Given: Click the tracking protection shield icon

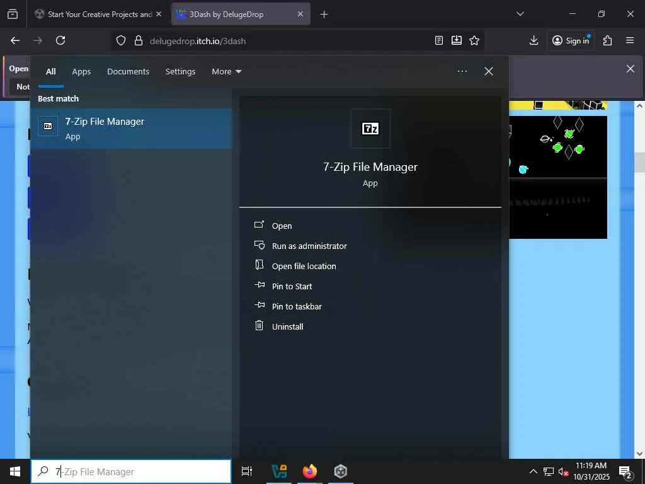Looking at the screenshot, I should [120, 41].
